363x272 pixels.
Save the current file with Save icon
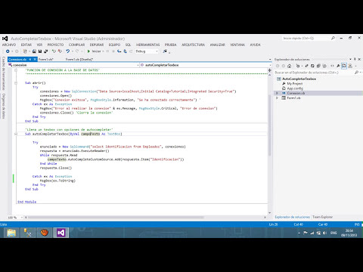point(40,51)
